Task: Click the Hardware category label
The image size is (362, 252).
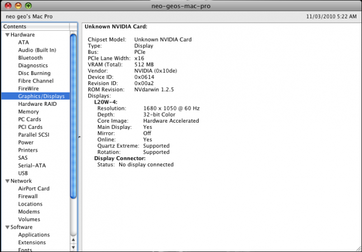Action: (x=22, y=35)
